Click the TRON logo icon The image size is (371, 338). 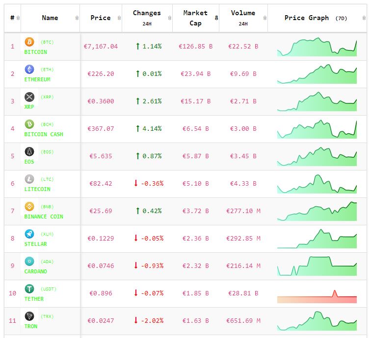coord(29,316)
